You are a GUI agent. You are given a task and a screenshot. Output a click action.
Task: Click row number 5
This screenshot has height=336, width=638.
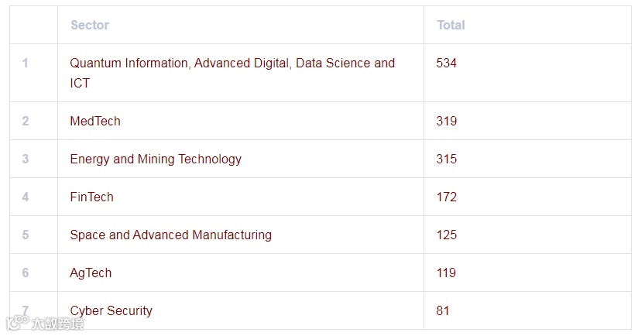click(x=26, y=235)
